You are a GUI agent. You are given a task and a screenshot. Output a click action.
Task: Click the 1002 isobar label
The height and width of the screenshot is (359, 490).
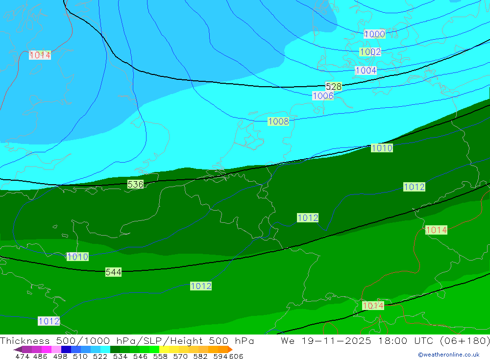pos(370,52)
